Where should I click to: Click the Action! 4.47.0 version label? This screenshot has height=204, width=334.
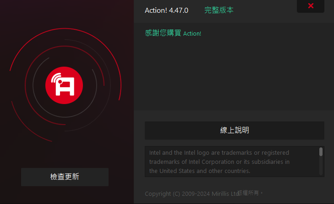tap(166, 10)
